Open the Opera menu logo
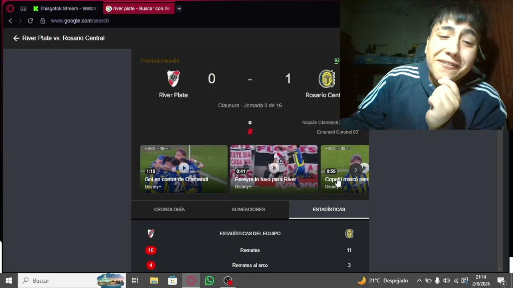Viewport: 513px width, 288px height. pyautogui.click(x=10, y=8)
